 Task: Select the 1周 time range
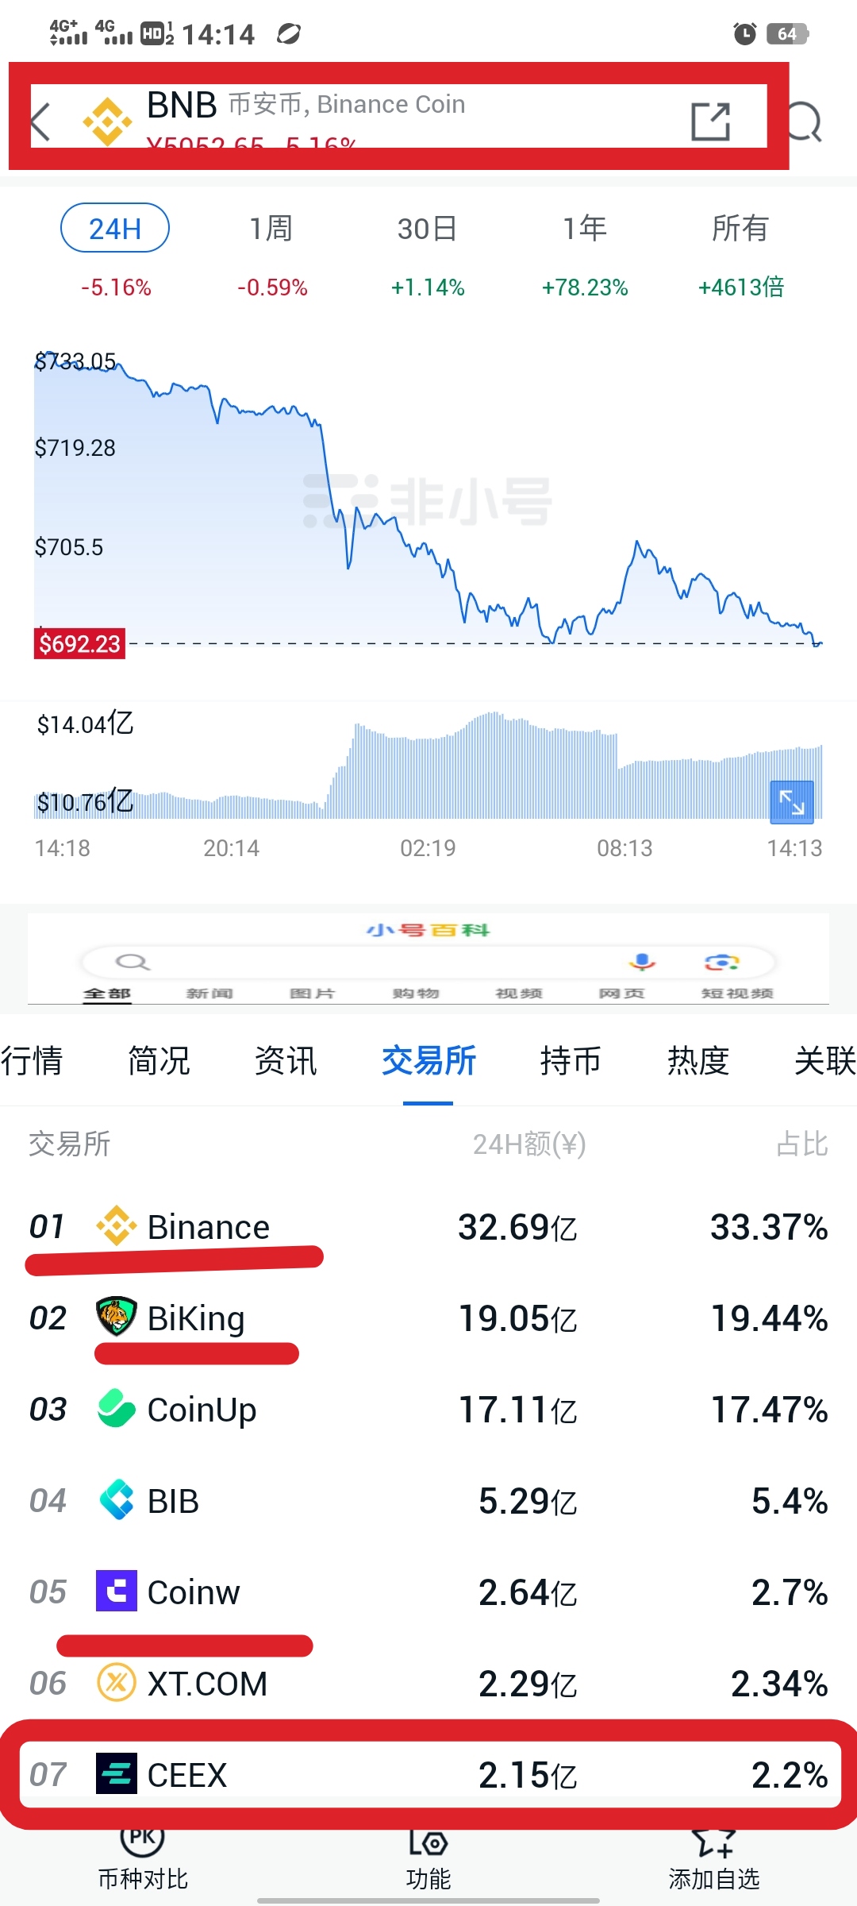(271, 229)
